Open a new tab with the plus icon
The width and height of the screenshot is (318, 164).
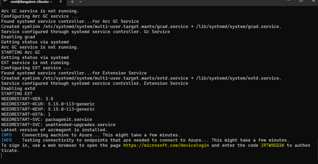point(72,2)
